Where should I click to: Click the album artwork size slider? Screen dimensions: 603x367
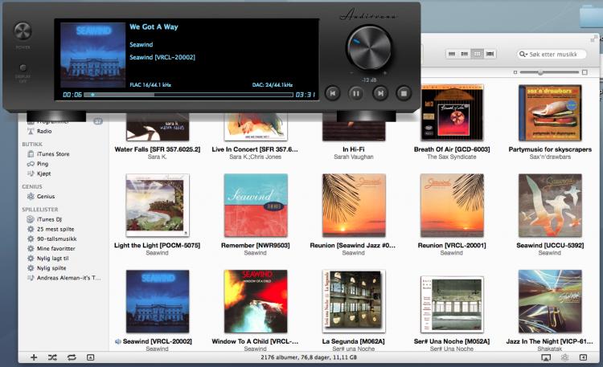(549, 72)
